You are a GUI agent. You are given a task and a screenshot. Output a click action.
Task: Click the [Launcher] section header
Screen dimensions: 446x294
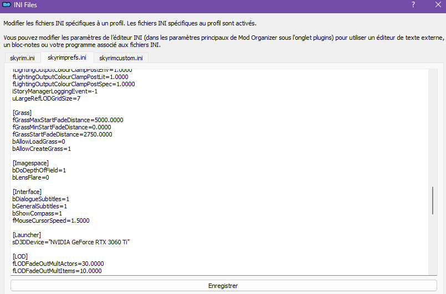coord(27,235)
